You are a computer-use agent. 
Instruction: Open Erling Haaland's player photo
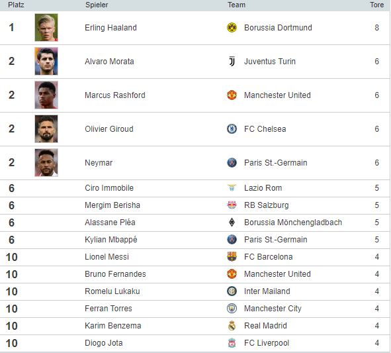click(x=46, y=27)
